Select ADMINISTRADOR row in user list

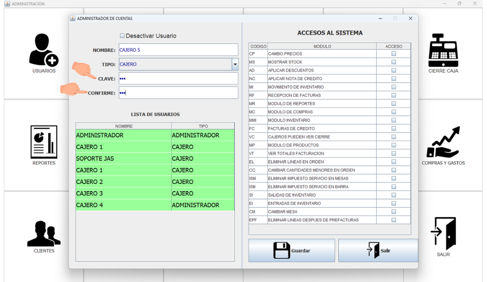coord(123,135)
